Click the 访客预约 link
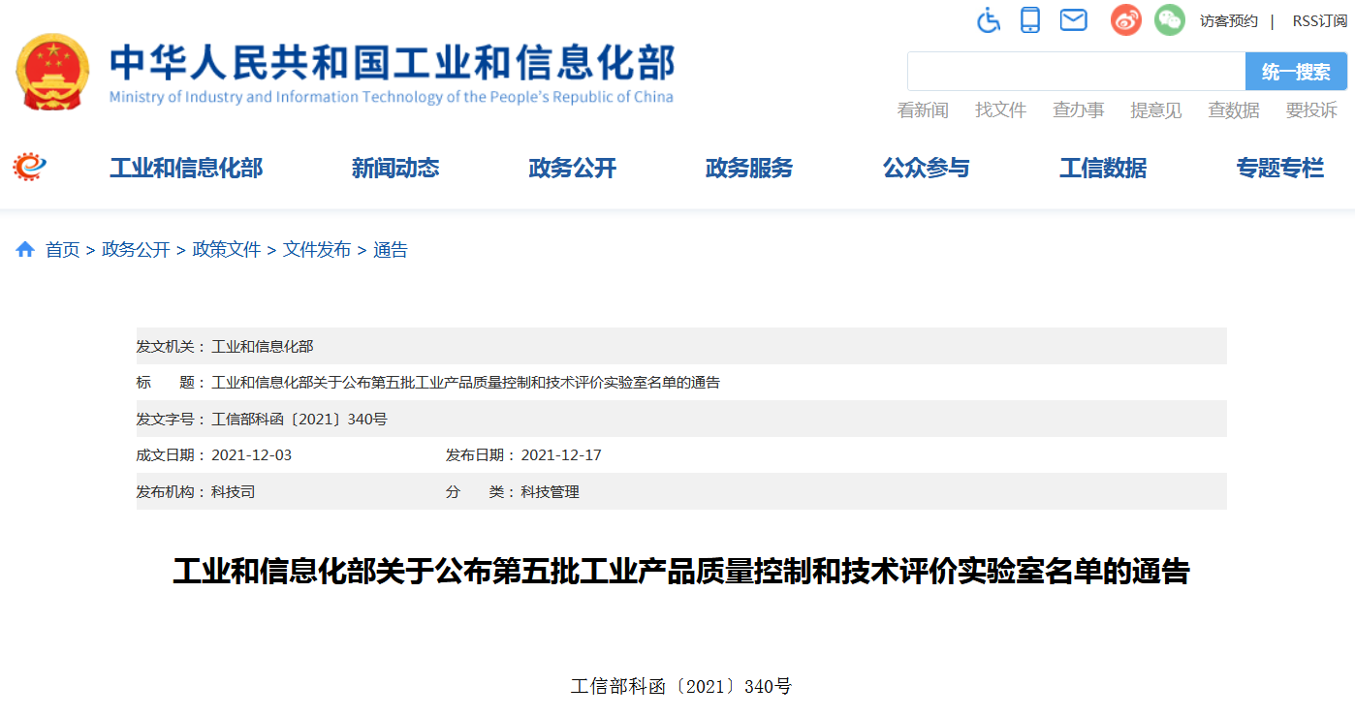 coord(1228,21)
